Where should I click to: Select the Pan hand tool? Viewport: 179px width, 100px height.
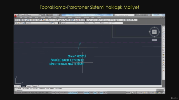point(57,20)
